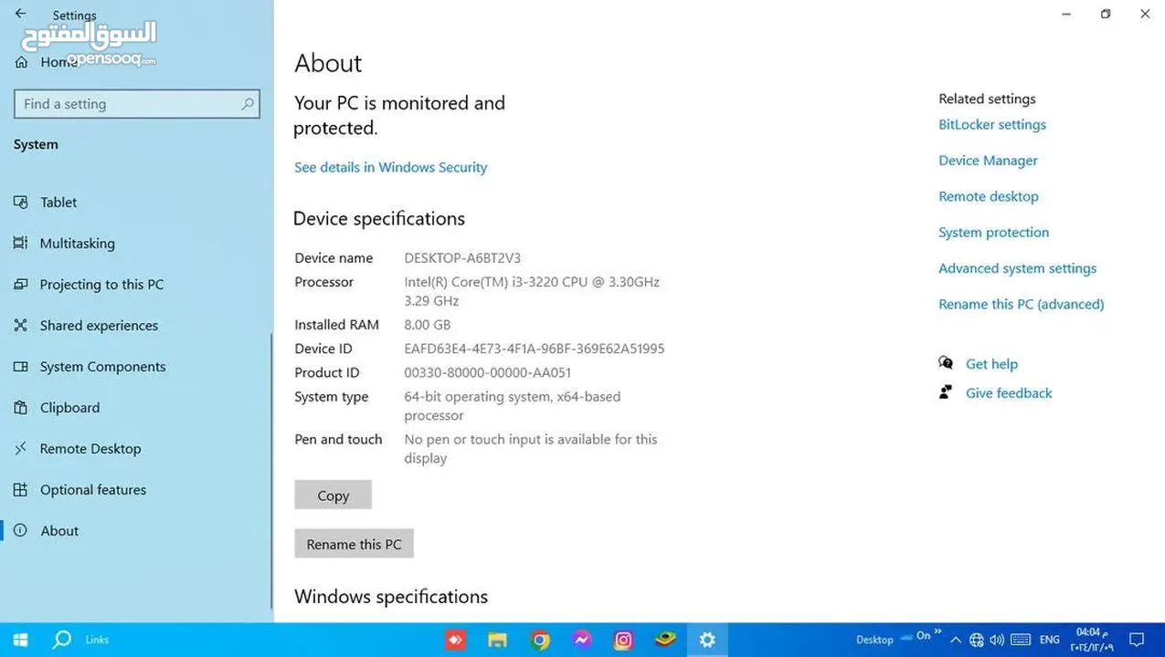
Task: Show hidden tray icons with the caret
Action: [x=956, y=640]
